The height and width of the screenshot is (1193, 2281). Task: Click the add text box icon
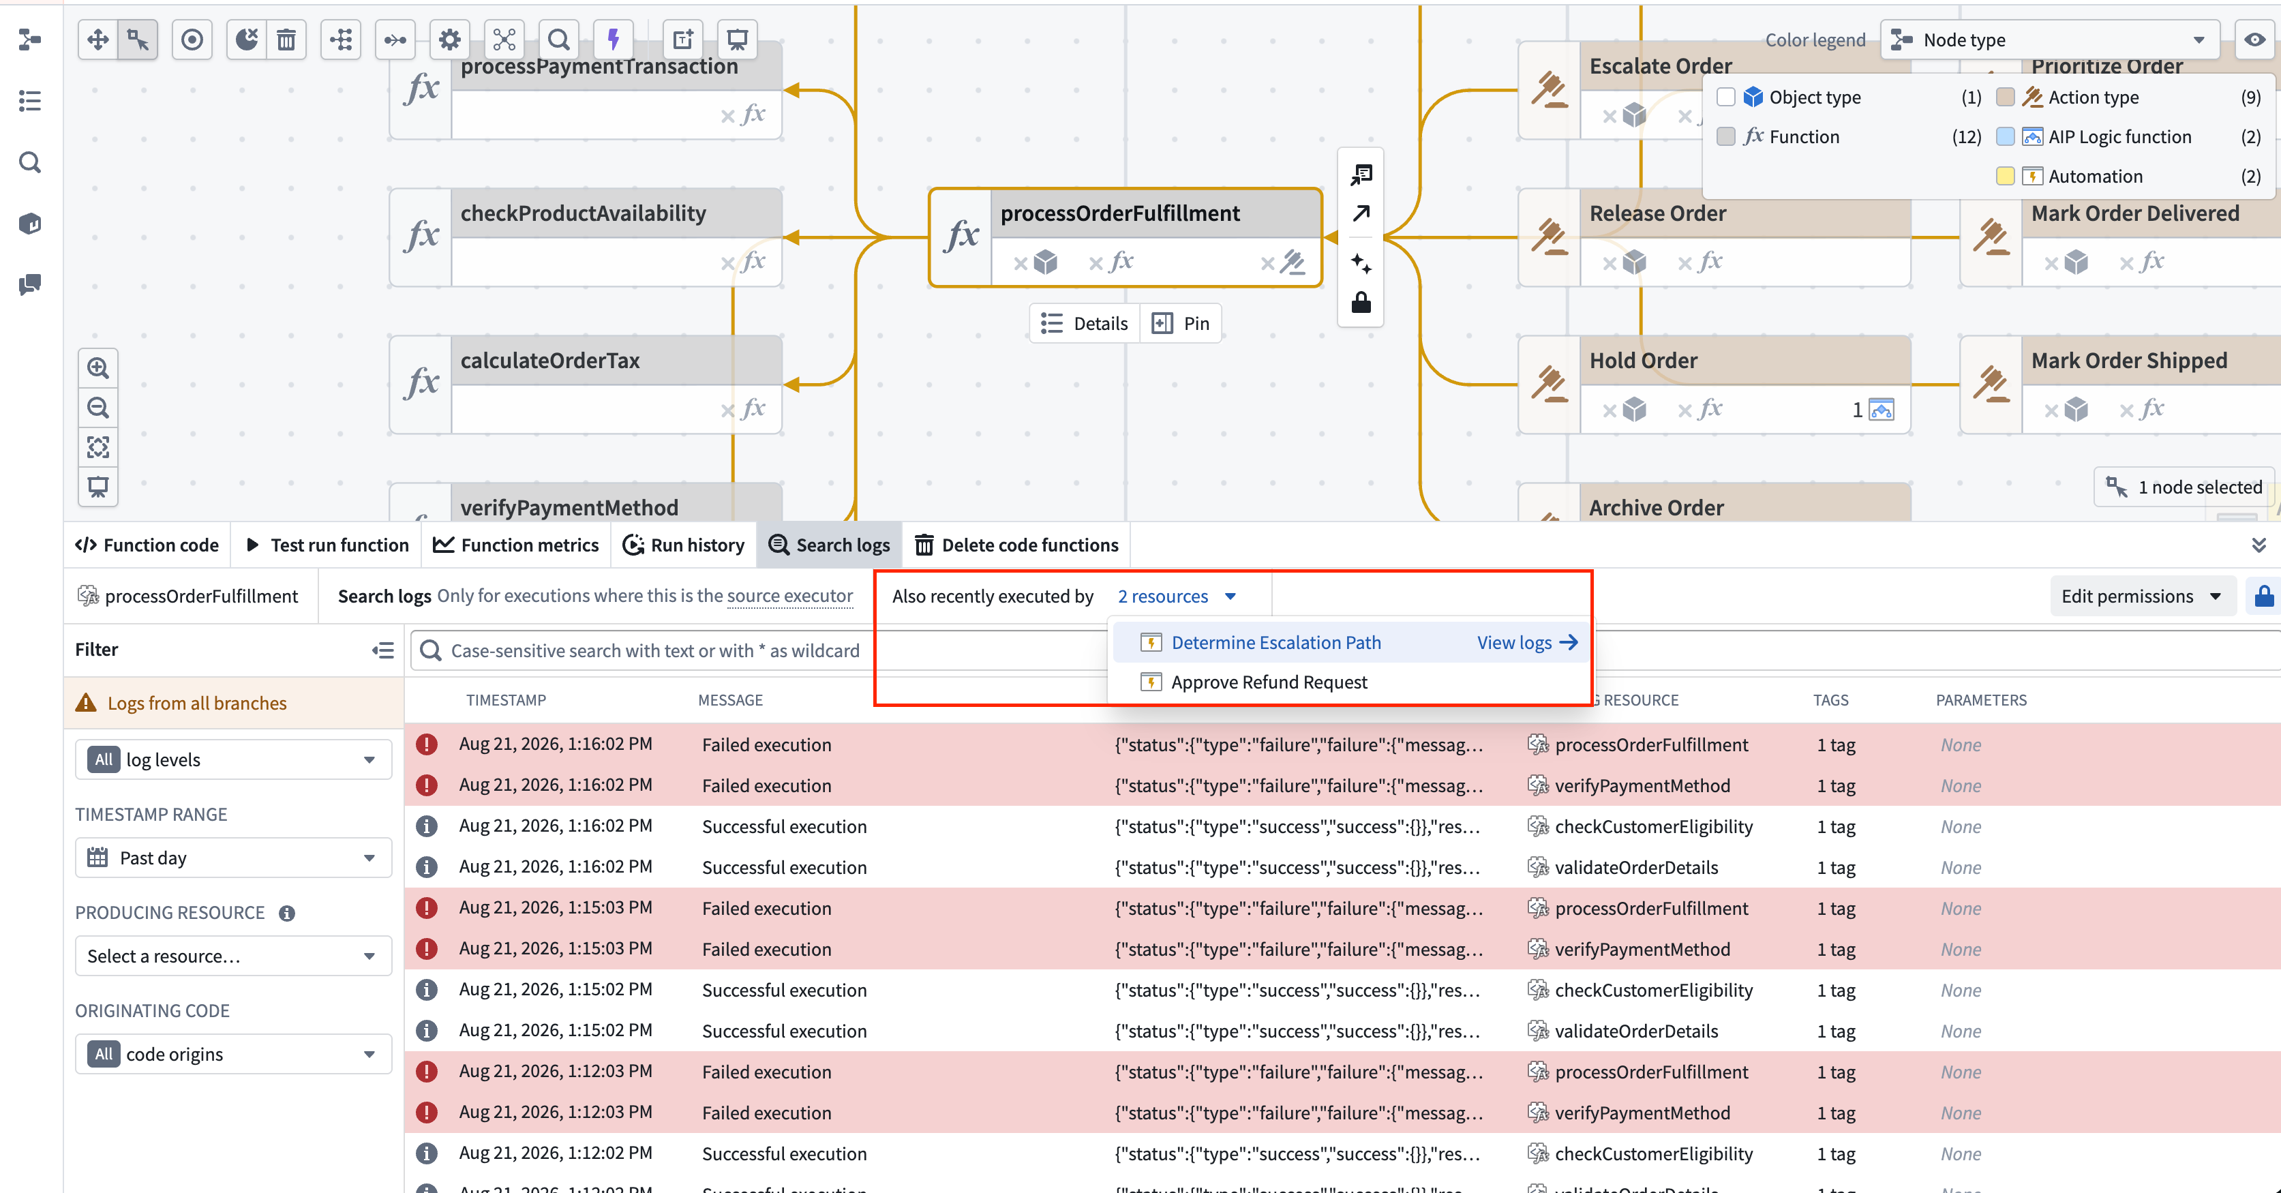tap(682, 40)
